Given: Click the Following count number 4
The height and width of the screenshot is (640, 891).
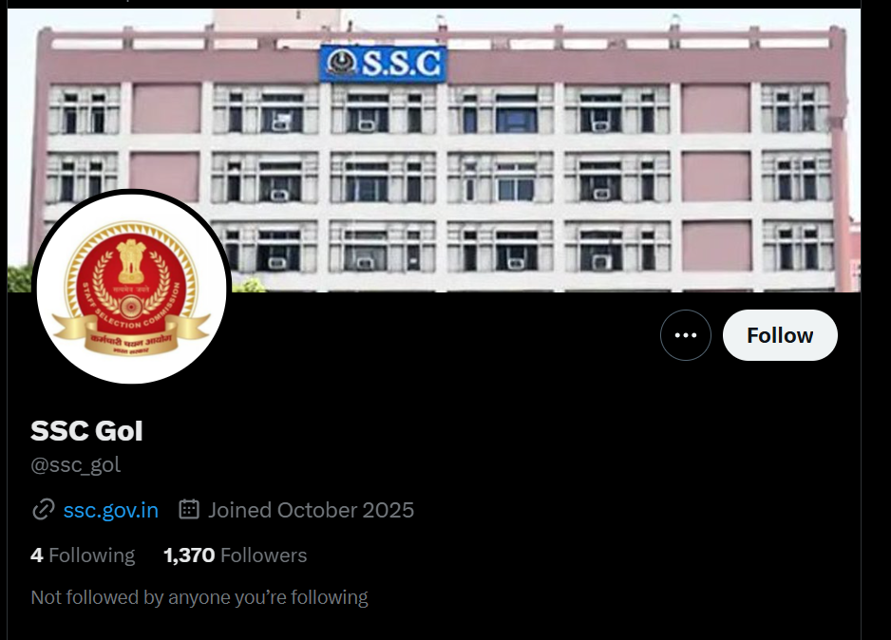Looking at the screenshot, I should pyautogui.click(x=36, y=555).
